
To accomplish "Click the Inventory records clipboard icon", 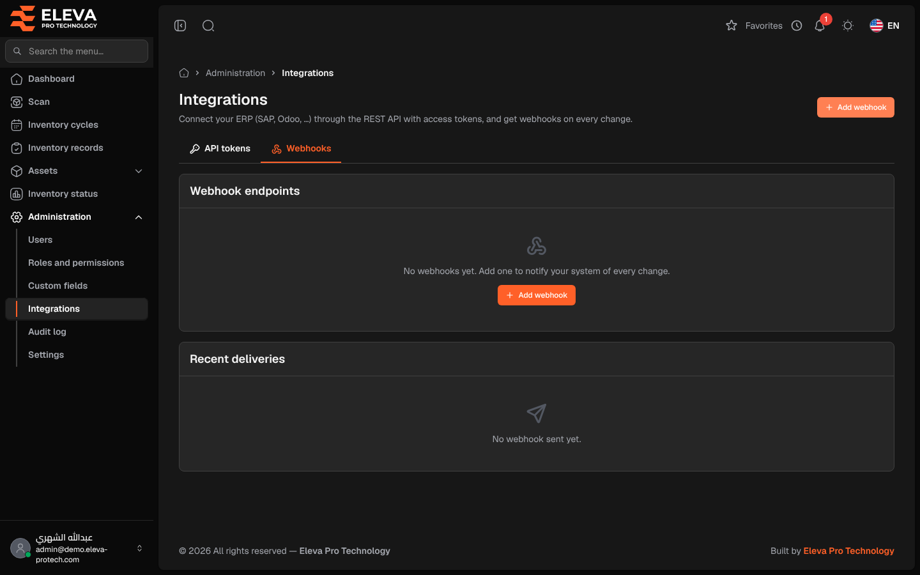I will (x=17, y=148).
